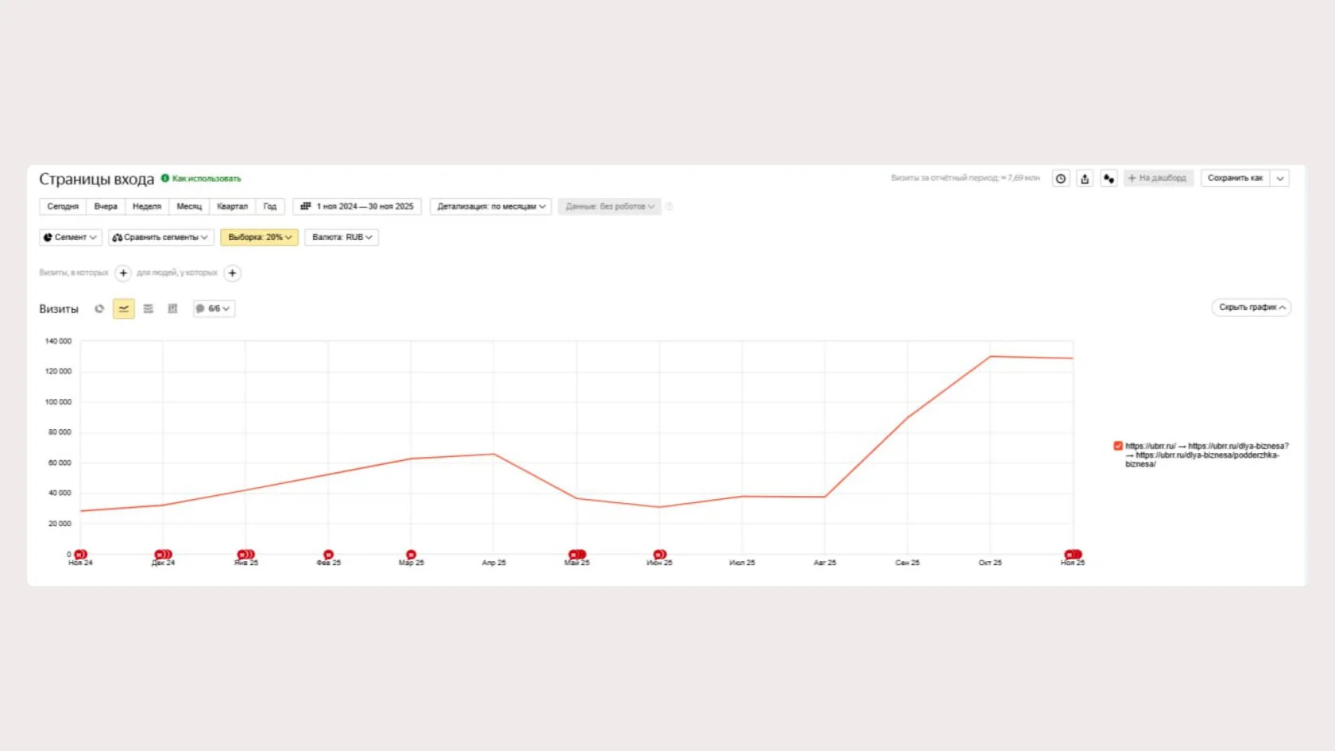Open the 'Сегмент' dropdown

click(70, 238)
